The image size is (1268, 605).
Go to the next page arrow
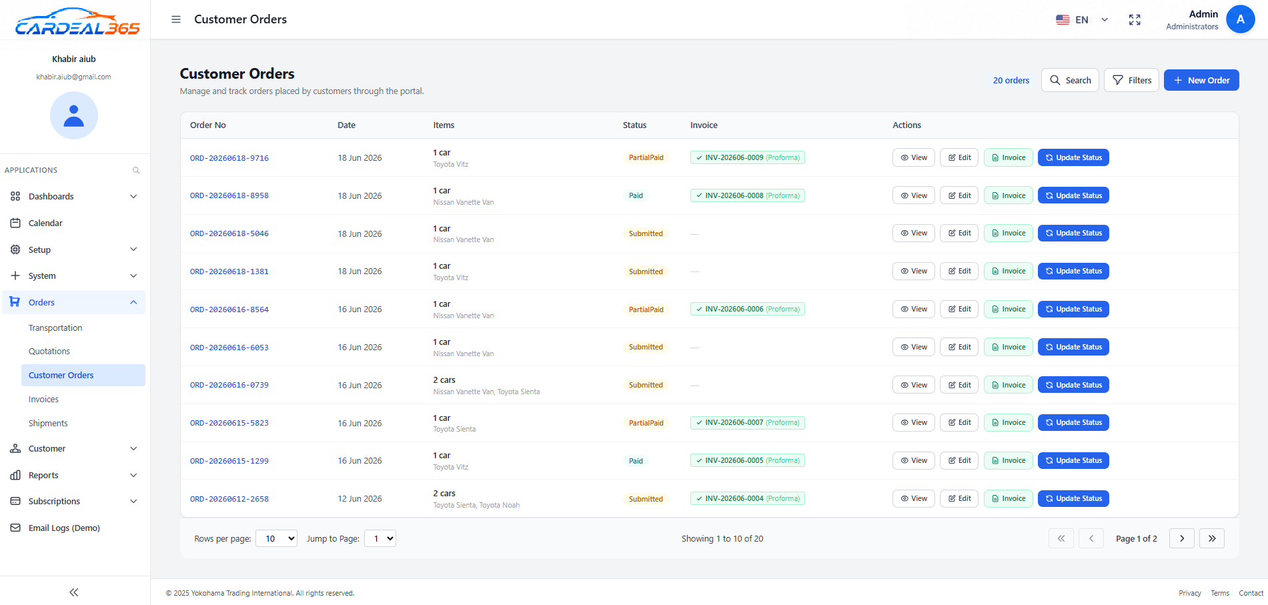click(x=1182, y=538)
